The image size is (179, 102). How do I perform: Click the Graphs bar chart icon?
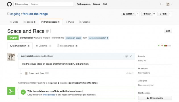pyautogui.click(x=80, y=22)
